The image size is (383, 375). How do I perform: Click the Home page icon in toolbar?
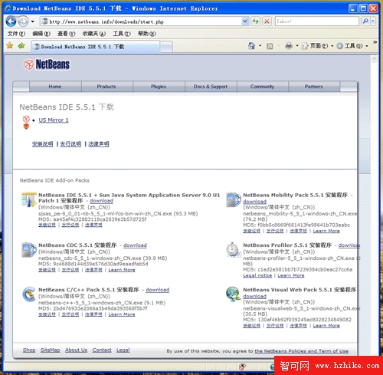pyautogui.click(x=252, y=46)
